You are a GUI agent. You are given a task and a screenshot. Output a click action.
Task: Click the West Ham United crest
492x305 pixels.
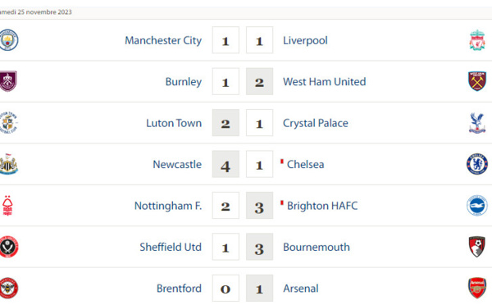pyautogui.click(x=477, y=81)
